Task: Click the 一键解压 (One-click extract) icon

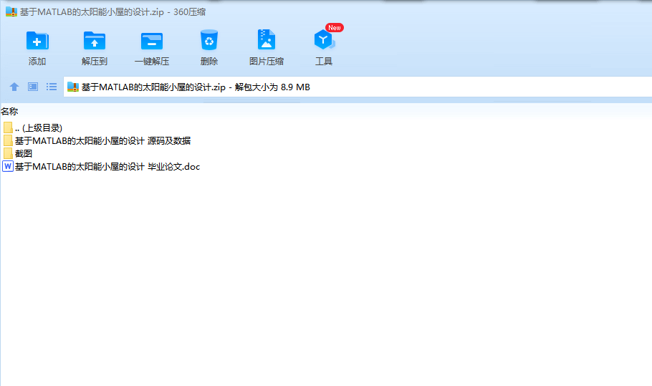Action: tap(152, 41)
